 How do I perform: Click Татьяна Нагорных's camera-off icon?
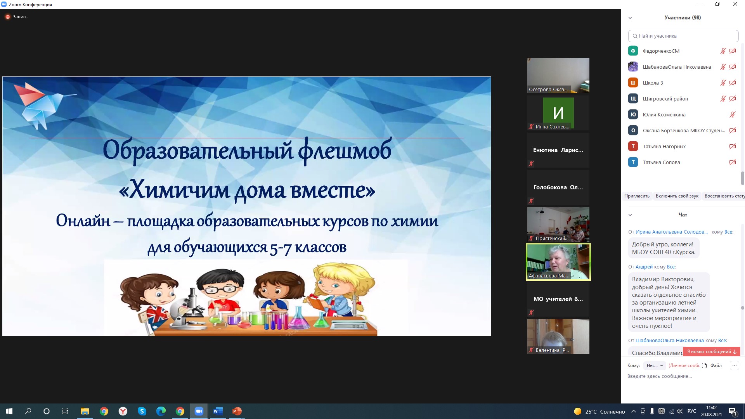pyautogui.click(x=733, y=146)
